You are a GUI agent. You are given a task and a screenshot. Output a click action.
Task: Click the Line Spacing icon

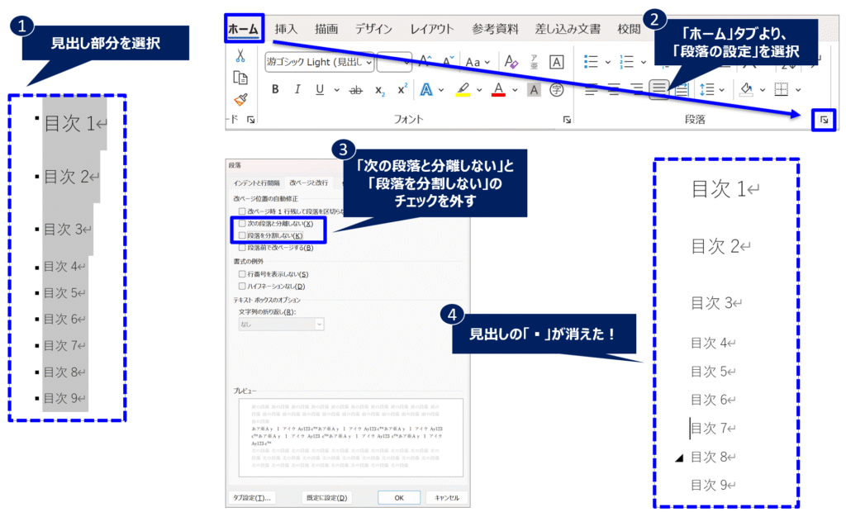pyautogui.click(x=706, y=89)
